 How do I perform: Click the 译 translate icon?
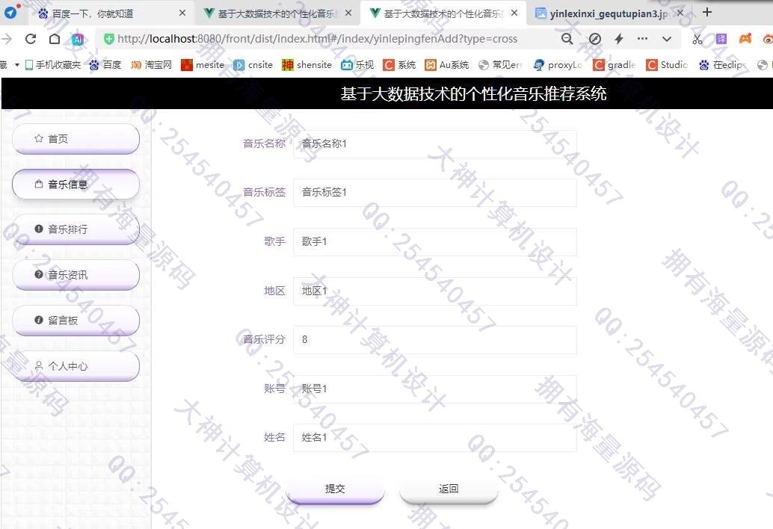tap(721, 39)
